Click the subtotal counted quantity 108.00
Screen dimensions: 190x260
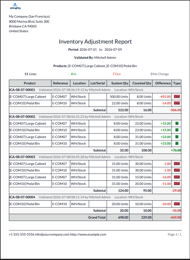pyautogui.click(x=146, y=150)
